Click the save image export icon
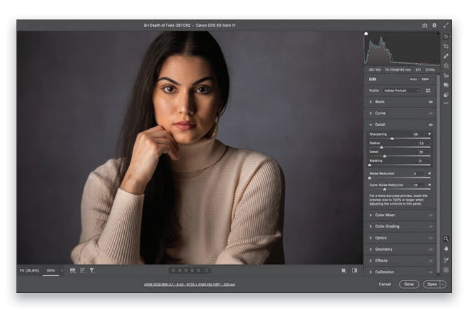Viewport: 466px width, 310px height. tap(424, 25)
